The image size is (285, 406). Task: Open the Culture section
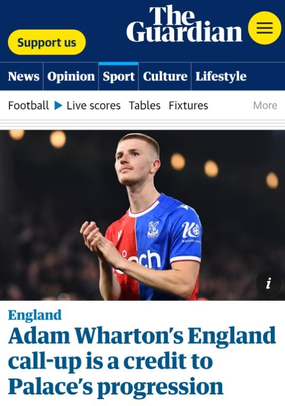click(x=165, y=76)
